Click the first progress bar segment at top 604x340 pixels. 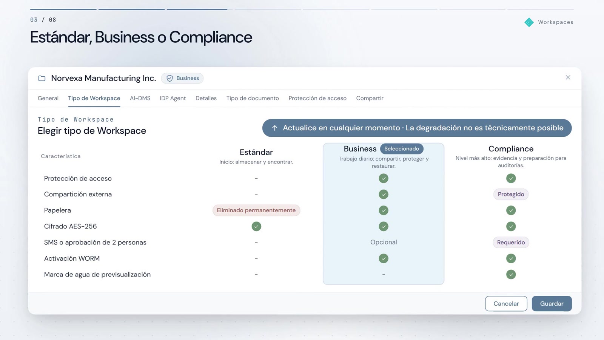pyautogui.click(x=63, y=9)
